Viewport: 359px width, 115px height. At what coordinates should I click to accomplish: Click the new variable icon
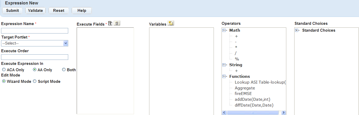pyautogui.click(x=171, y=23)
